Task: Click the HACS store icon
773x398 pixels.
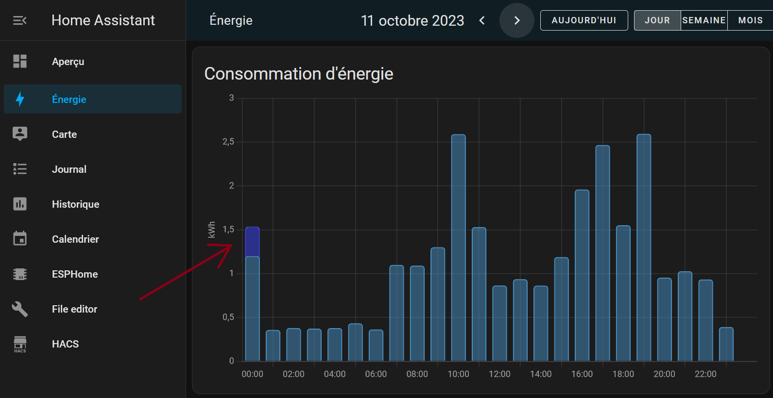Action: (x=20, y=344)
